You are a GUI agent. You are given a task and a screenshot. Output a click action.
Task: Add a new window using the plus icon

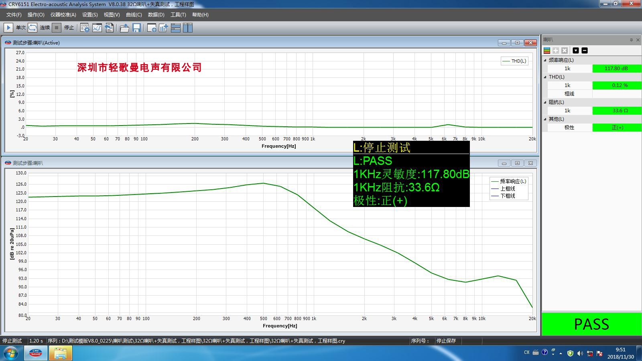pos(152,28)
